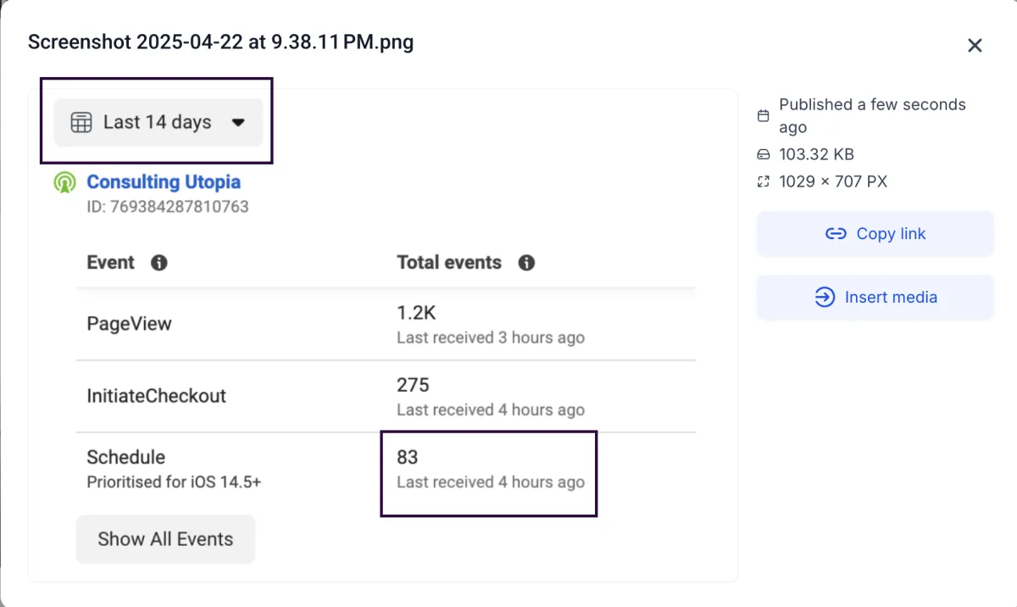Image resolution: width=1017 pixels, height=607 pixels.
Task: Click the screenshot file name title
Action: coord(220,42)
